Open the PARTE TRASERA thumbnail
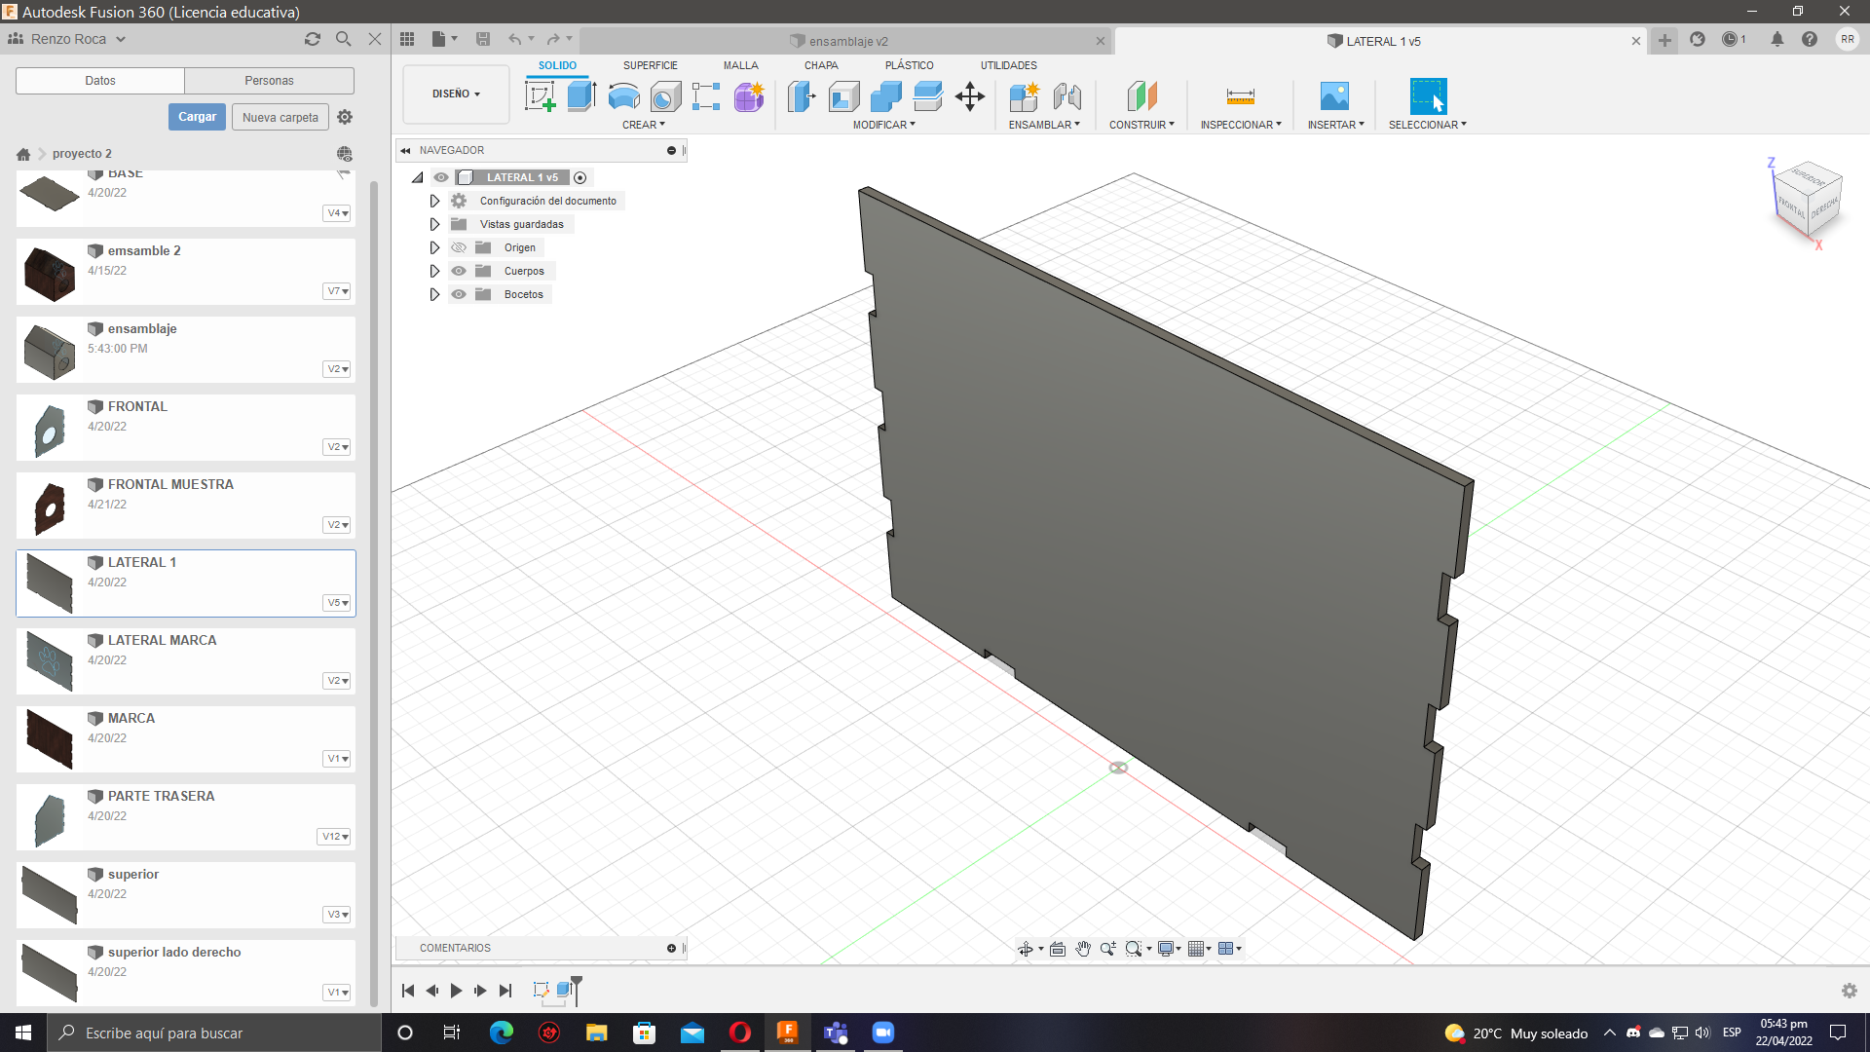Screen dimensions: 1870x1052 pos(50,817)
